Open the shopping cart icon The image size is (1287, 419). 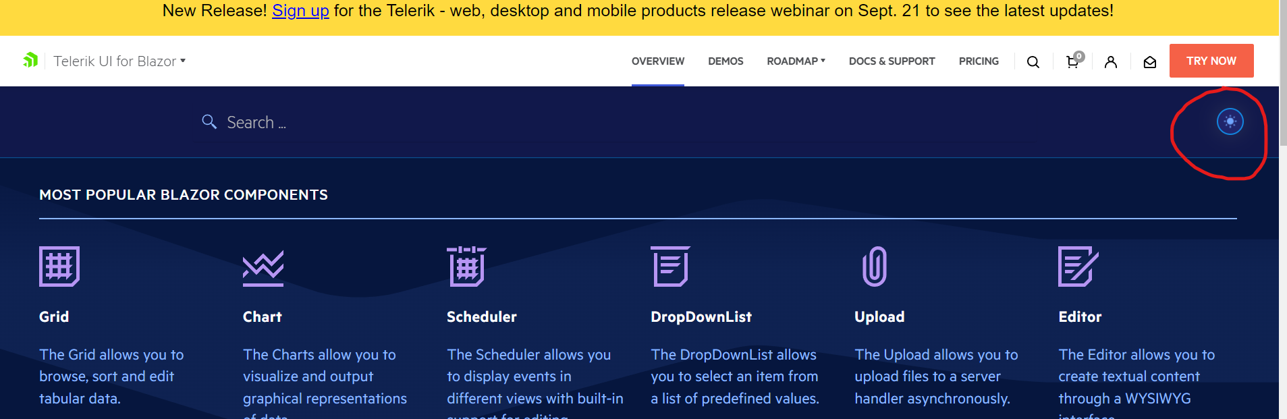click(x=1073, y=61)
